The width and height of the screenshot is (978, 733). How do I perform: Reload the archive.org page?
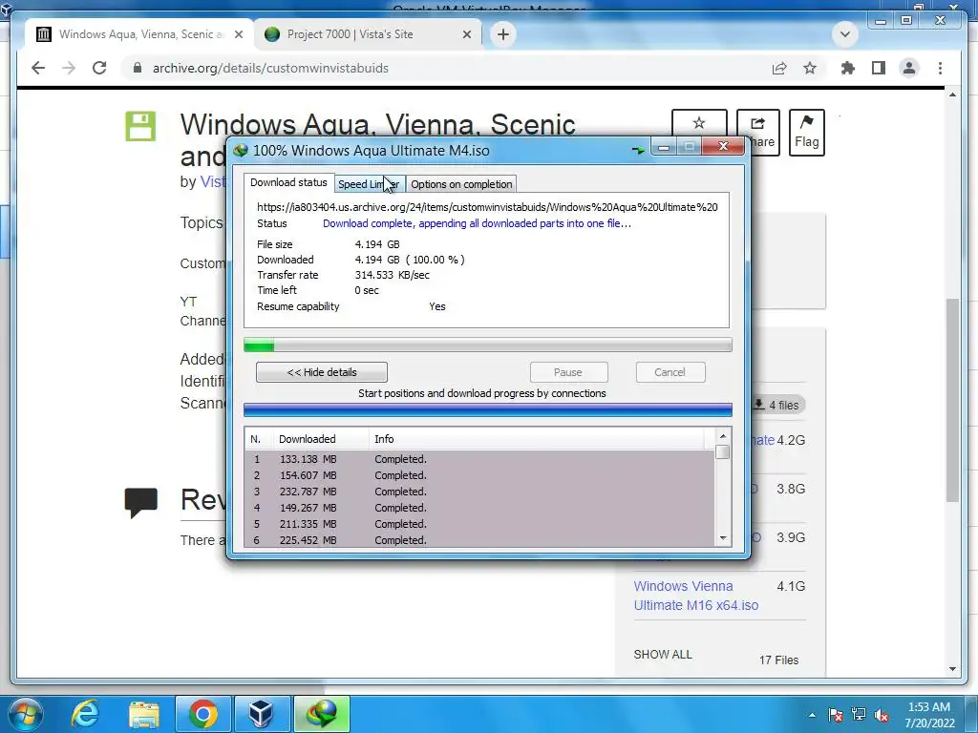click(x=99, y=68)
